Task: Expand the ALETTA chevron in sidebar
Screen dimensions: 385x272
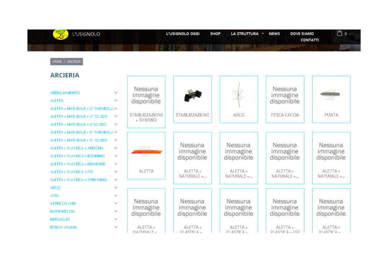Action: click(116, 101)
